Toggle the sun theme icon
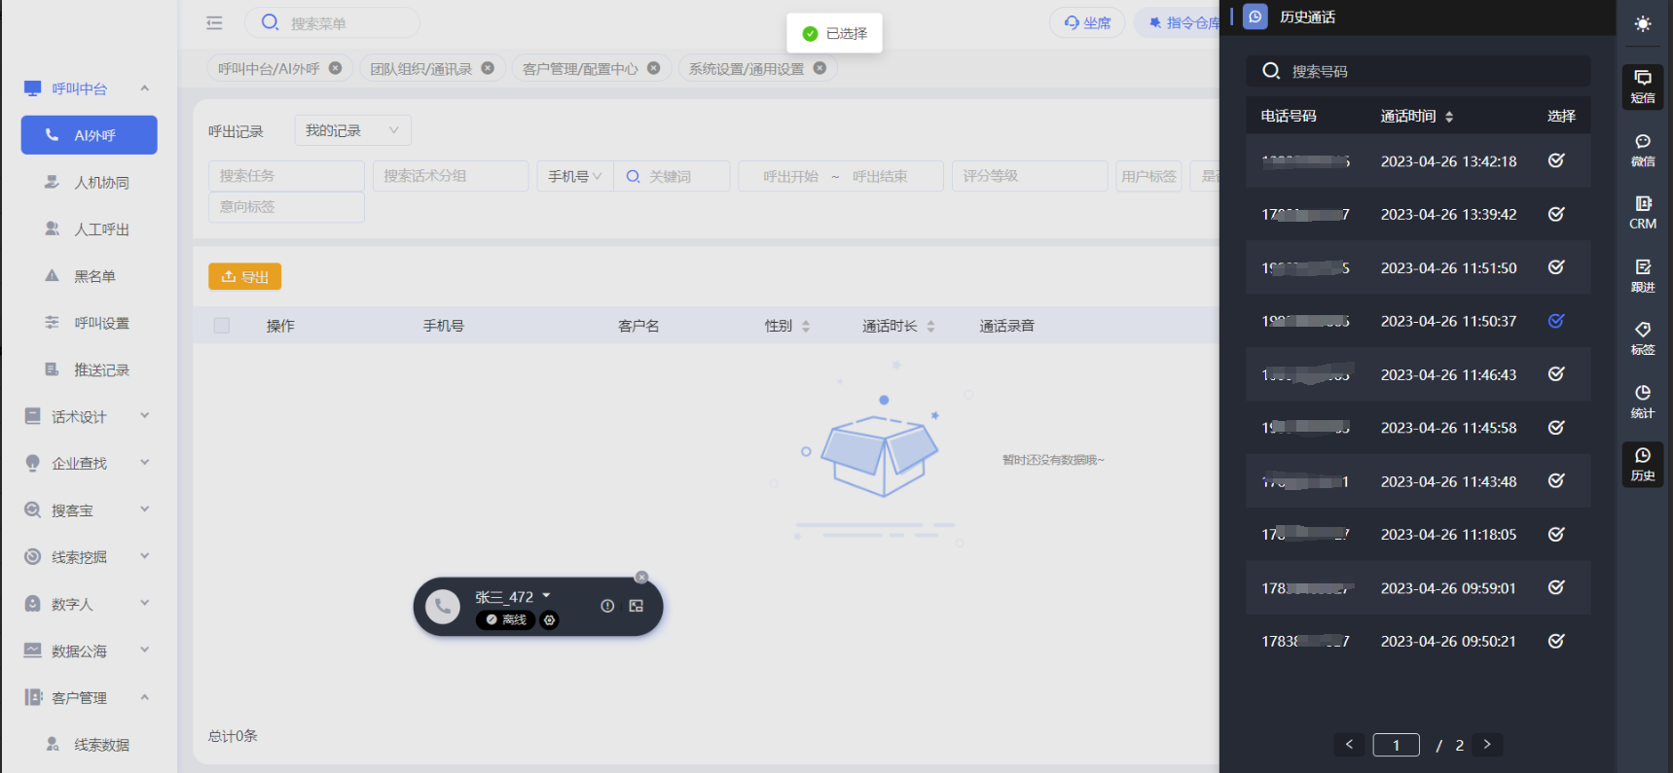This screenshot has height=773, width=1673. click(1642, 24)
